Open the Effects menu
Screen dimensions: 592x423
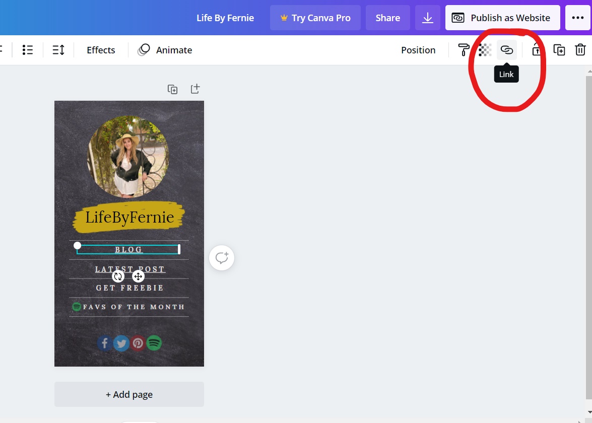(x=100, y=50)
